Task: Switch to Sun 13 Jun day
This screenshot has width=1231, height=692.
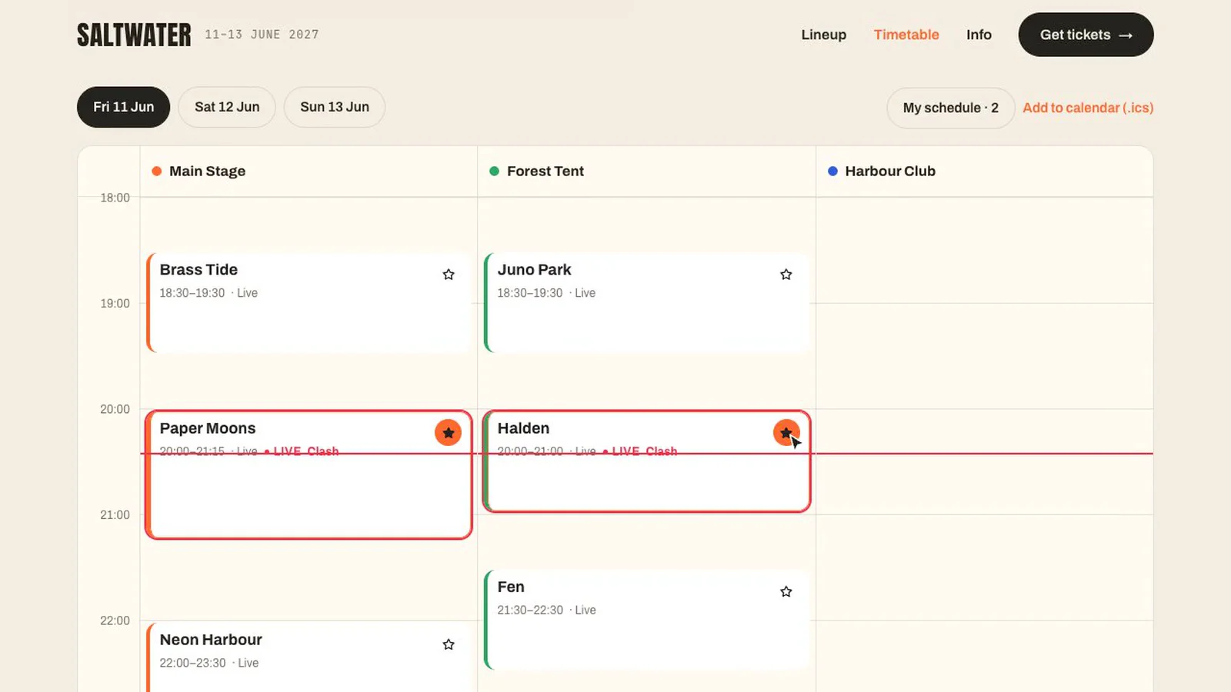Action: 335,107
